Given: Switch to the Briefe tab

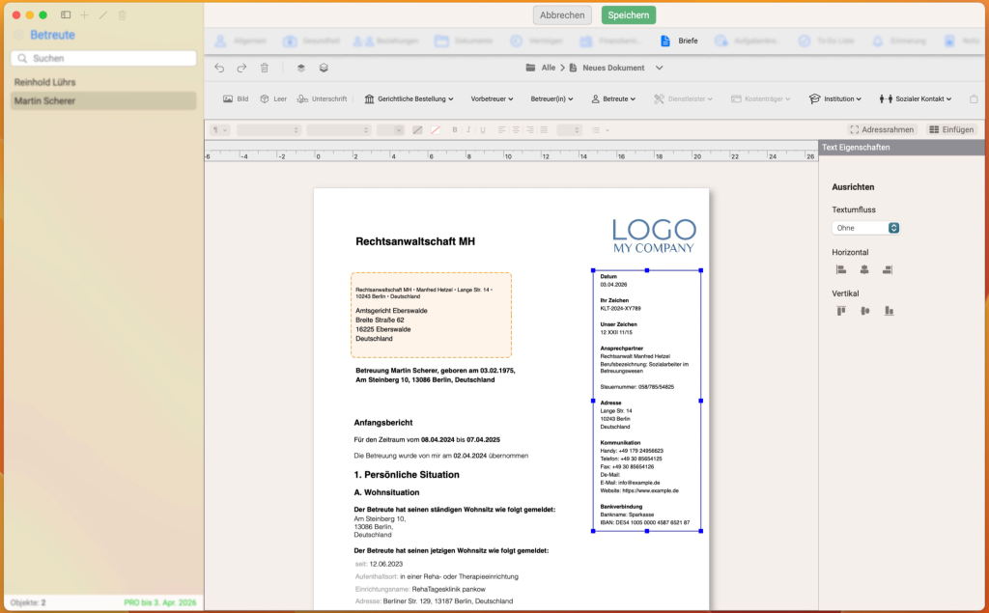Looking at the screenshot, I should tap(679, 42).
